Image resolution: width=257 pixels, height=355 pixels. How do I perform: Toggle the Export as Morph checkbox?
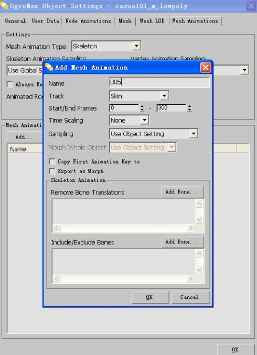52,171
